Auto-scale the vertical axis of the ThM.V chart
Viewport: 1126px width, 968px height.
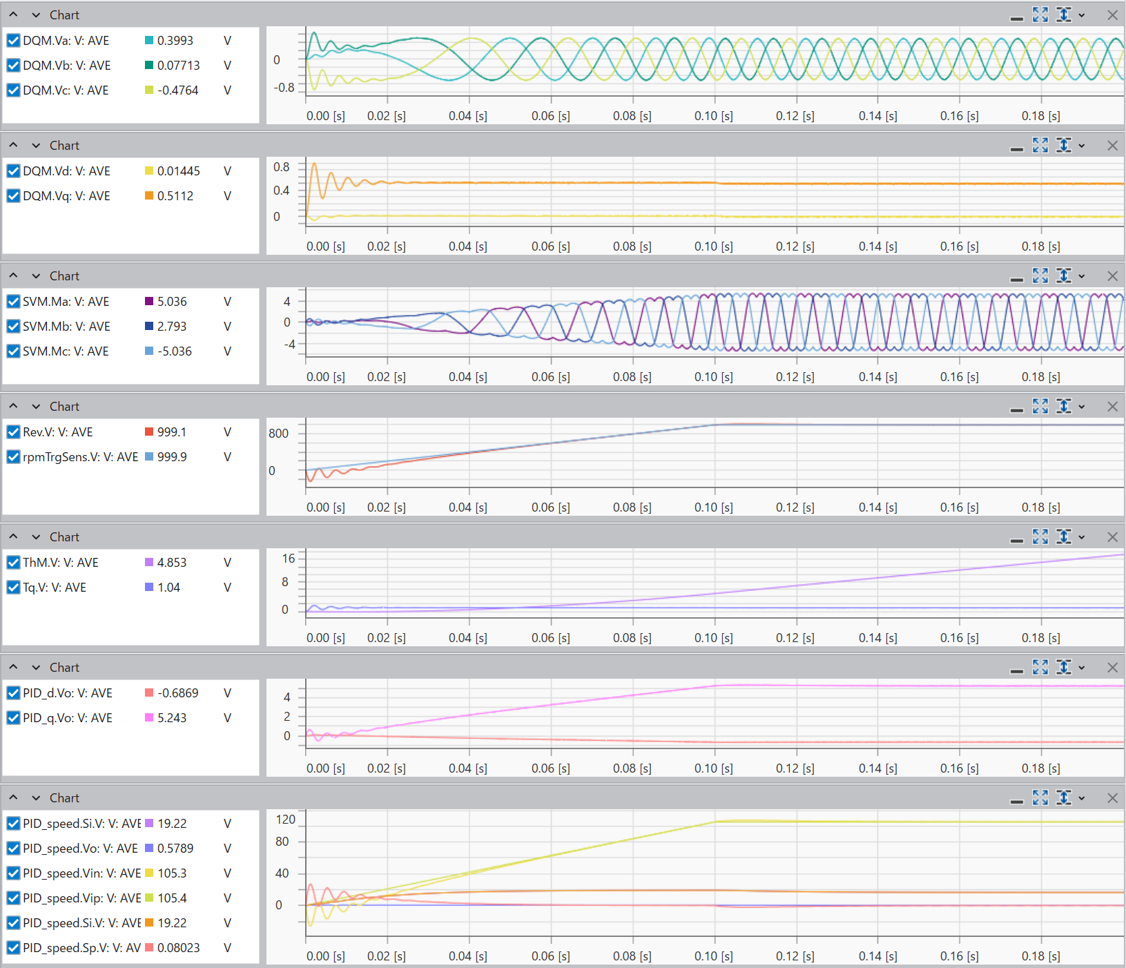[x=1064, y=536]
